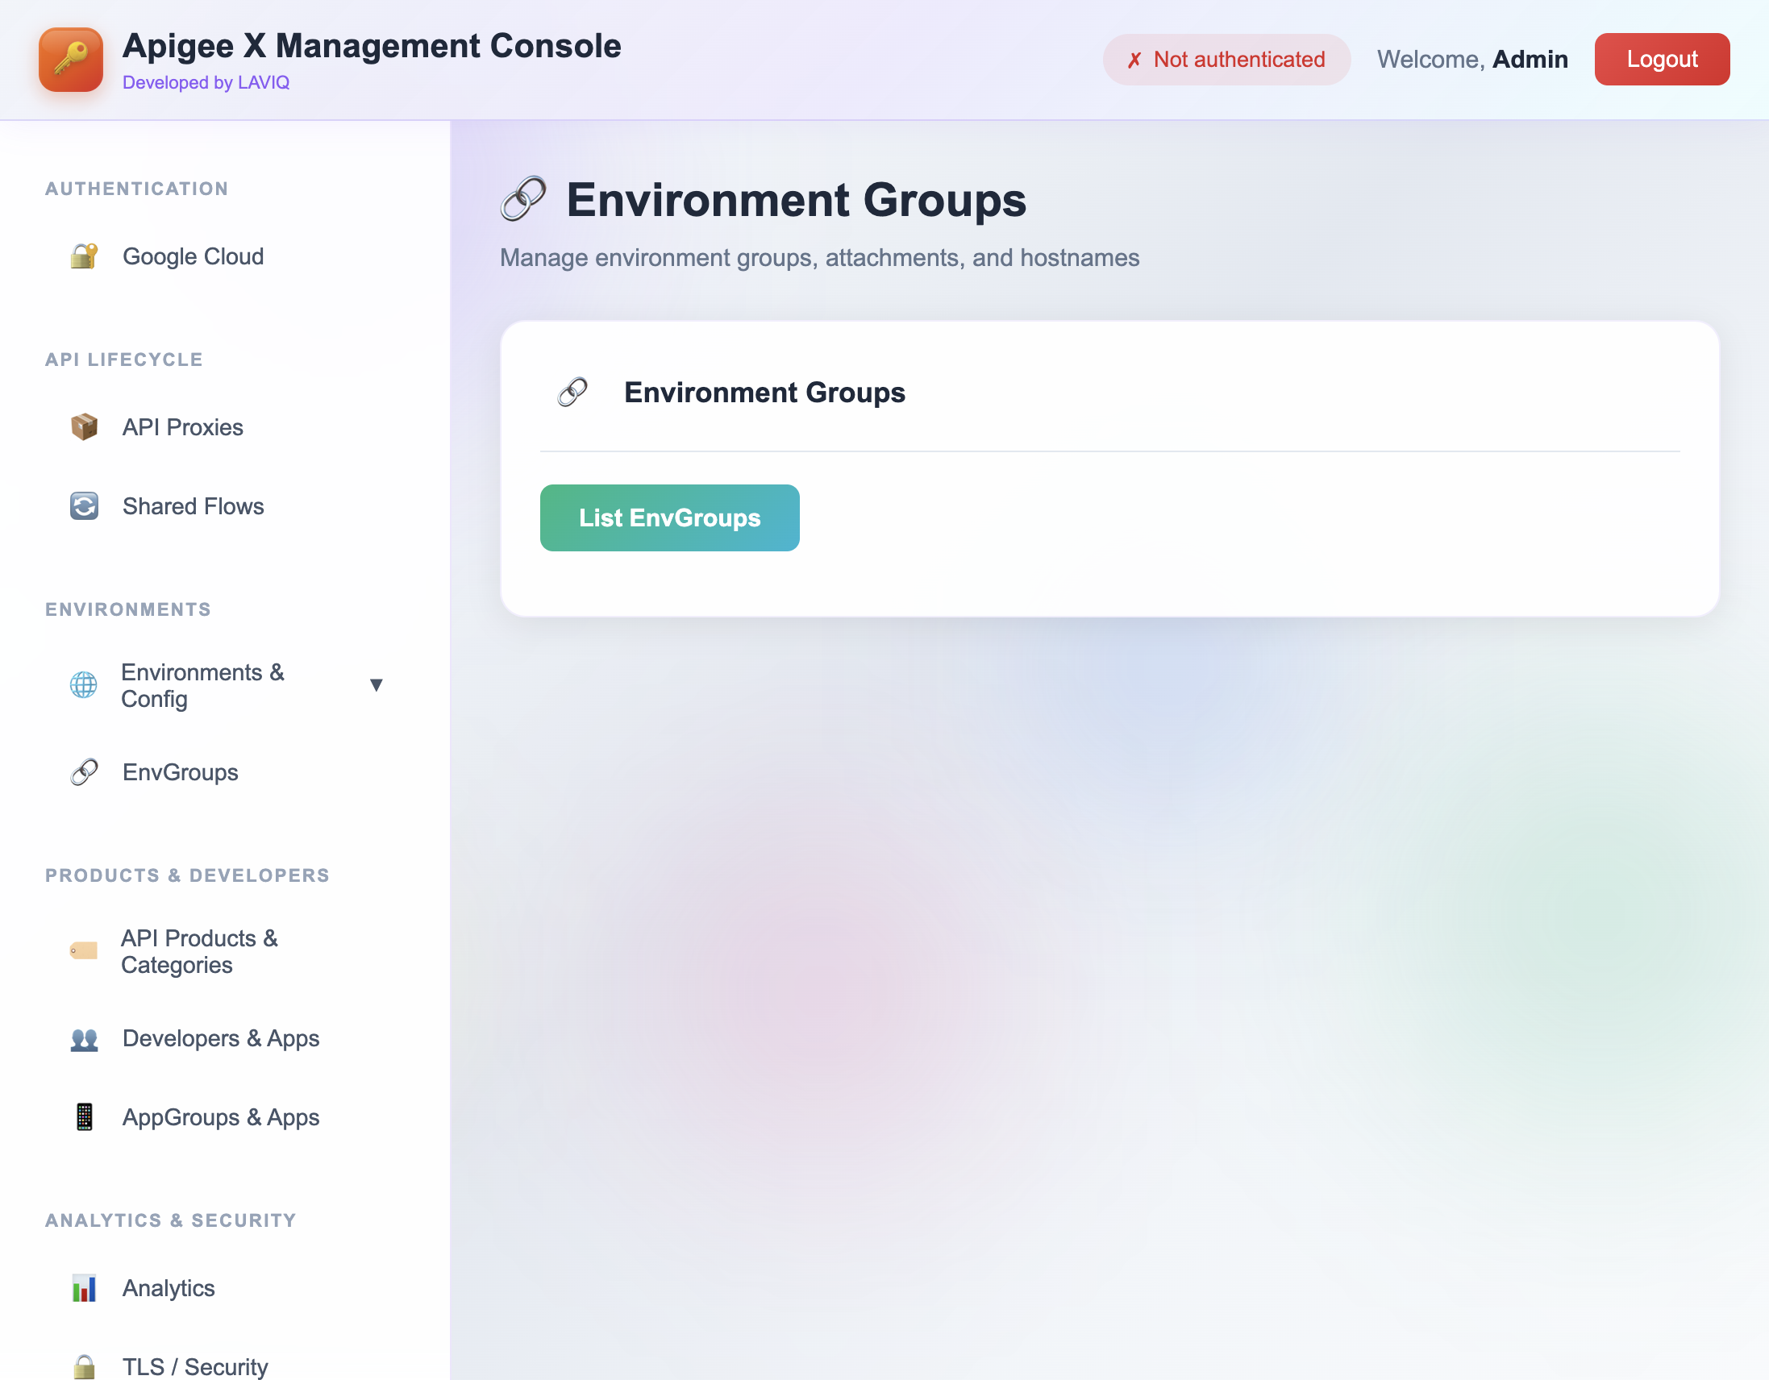Collapse the ENVIRONMENTS sidebar section
Image resolution: width=1769 pixels, height=1380 pixels.
click(x=128, y=609)
